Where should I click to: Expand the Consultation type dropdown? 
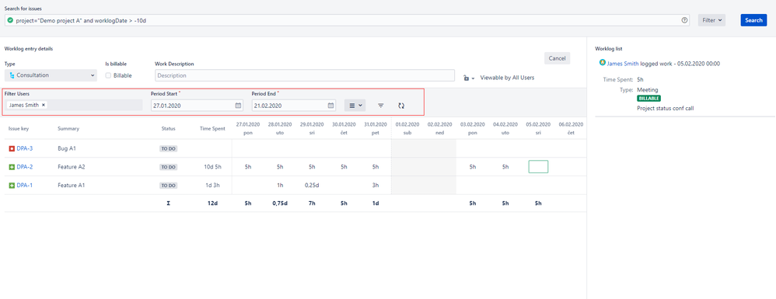[x=51, y=75]
